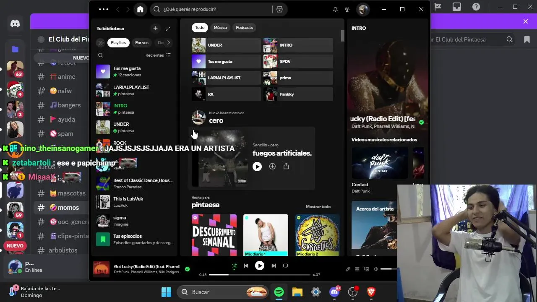The image size is (537, 302).
Task: Connect to a device icon
Action: tap(366, 269)
